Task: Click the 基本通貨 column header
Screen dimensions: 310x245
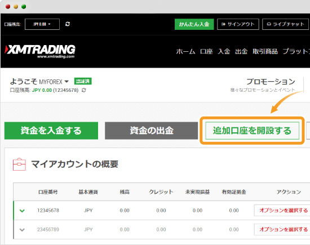Action: pyautogui.click(x=88, y=192)
